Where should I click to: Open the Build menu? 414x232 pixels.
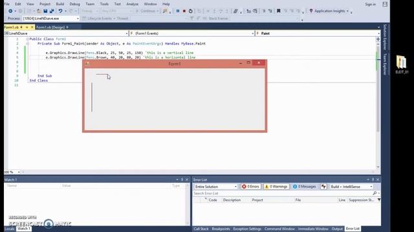tap(60, 4)
